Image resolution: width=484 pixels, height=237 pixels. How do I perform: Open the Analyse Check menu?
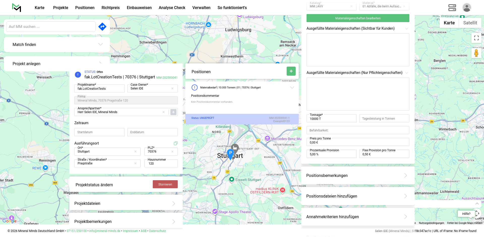click(x=172, y=8)
